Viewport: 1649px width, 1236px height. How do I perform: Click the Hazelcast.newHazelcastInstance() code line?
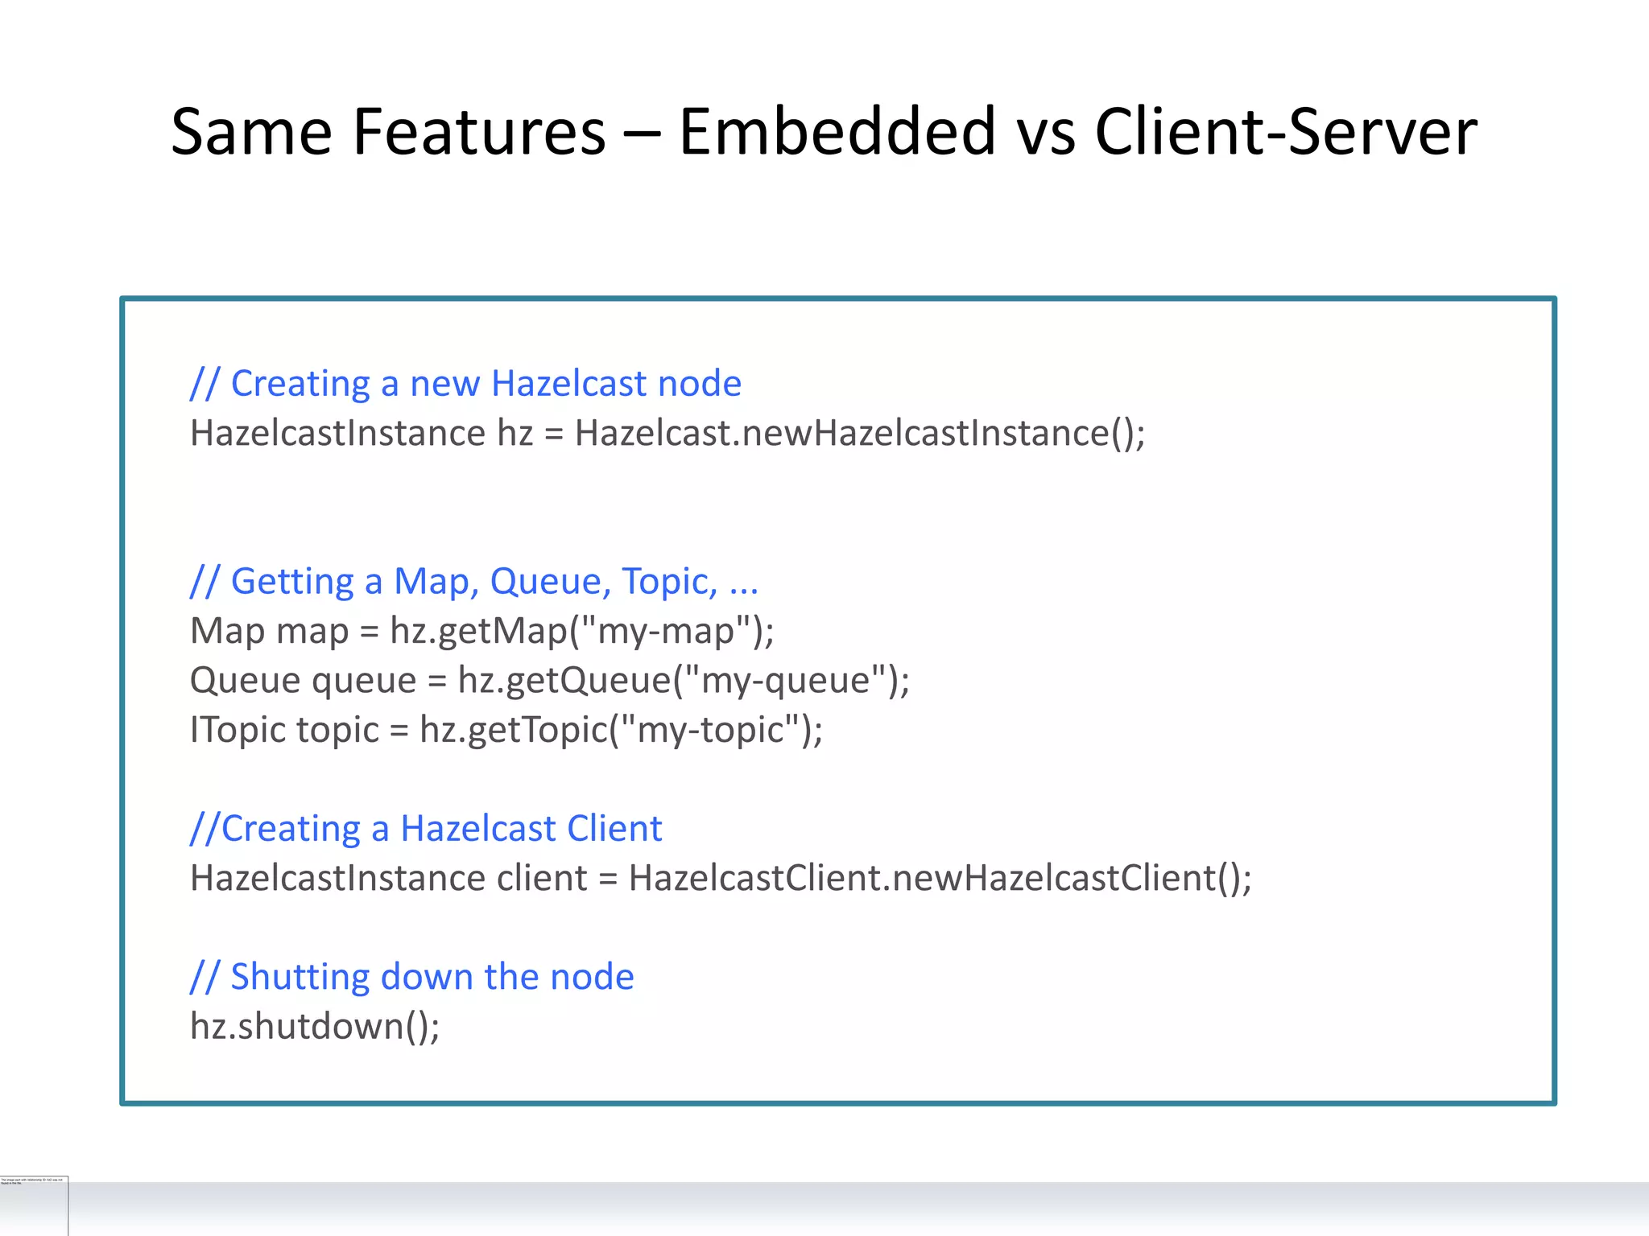(x=667, y=434)
